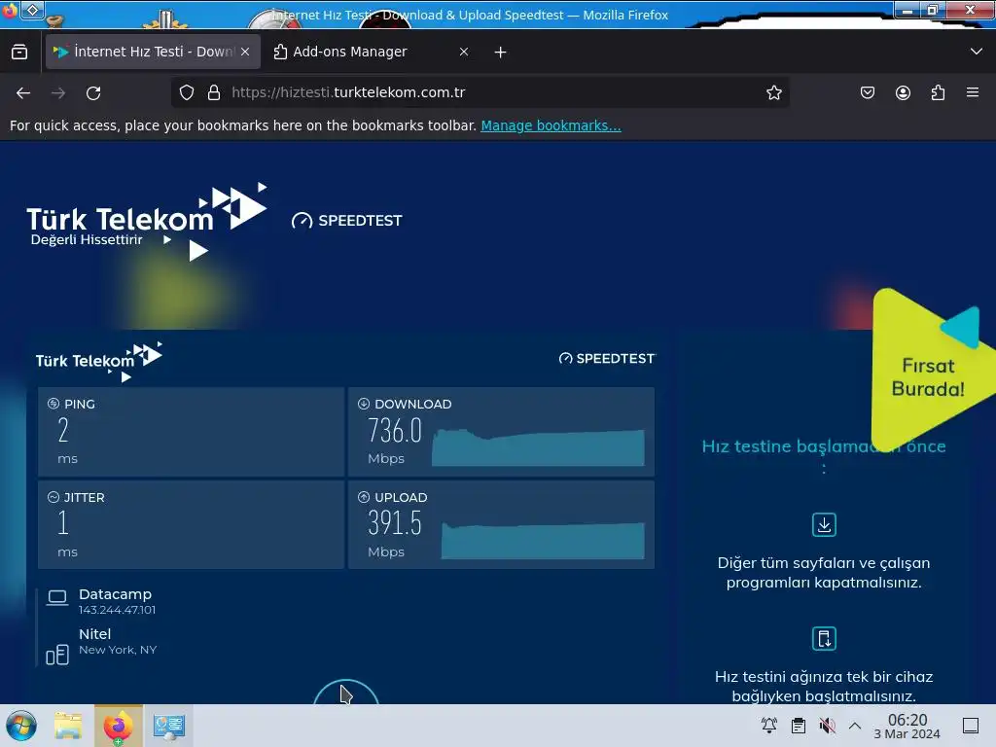
Task: Click the Nitel server name
Action: pos(94,634)
